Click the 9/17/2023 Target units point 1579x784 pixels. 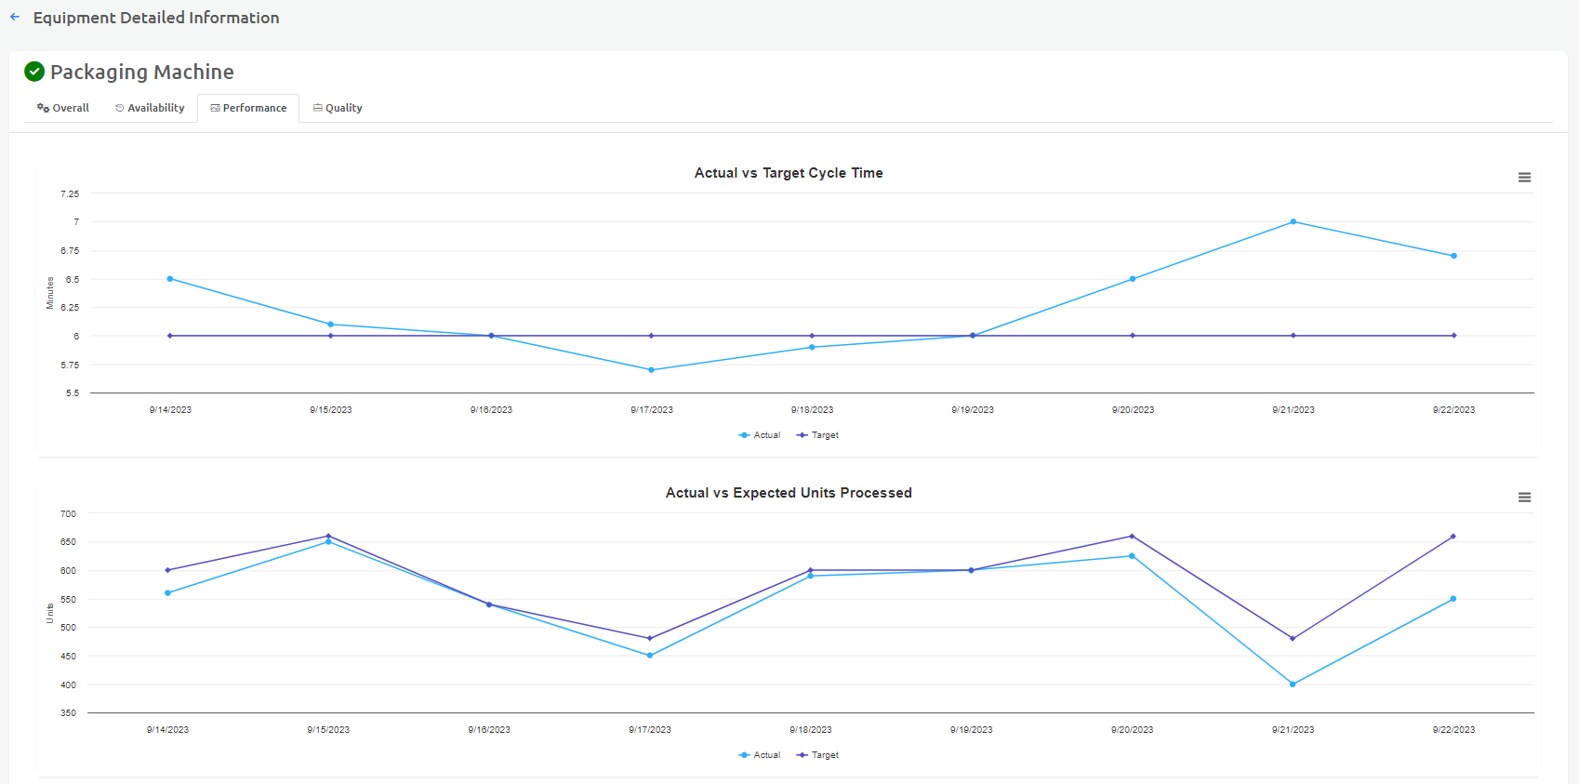649,639
